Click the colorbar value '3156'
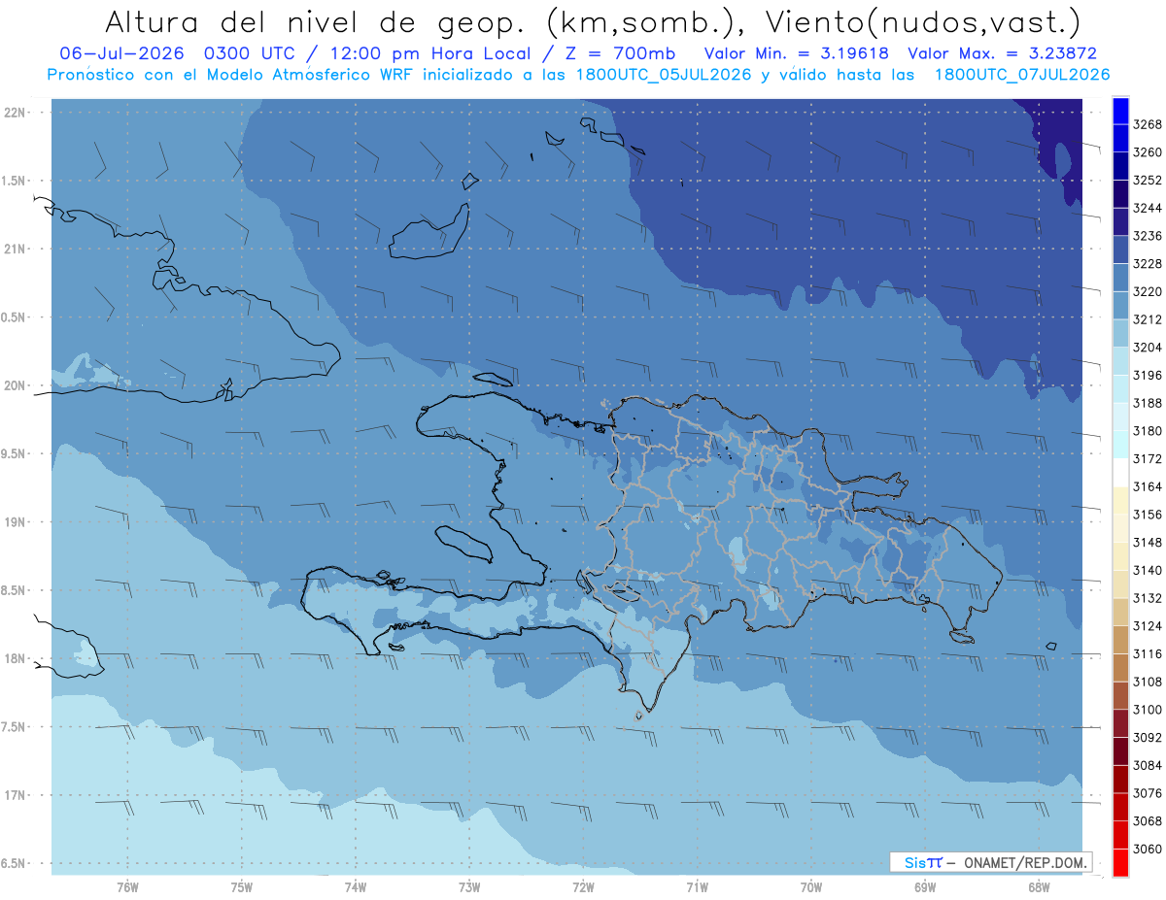 coord(1148,515)
